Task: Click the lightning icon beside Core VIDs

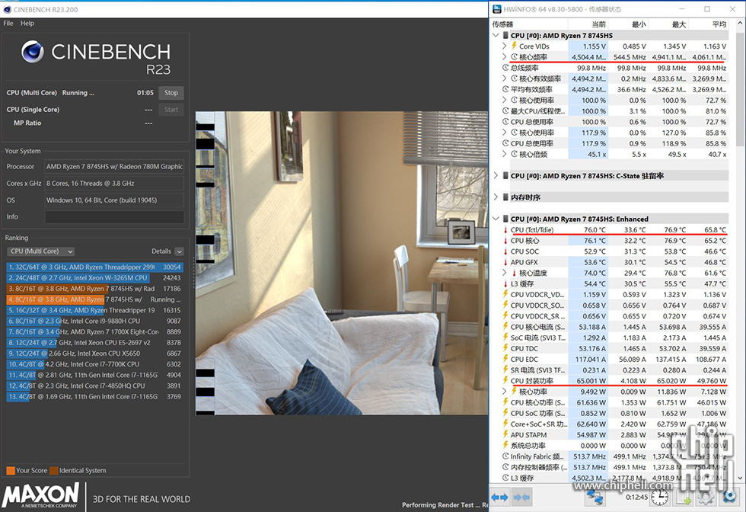Action: pyautogui.click(x=514, y=46)
